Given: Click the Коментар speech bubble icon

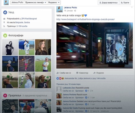Looking at the screenshot, I should pyautogui.click(x=77, y=73).
